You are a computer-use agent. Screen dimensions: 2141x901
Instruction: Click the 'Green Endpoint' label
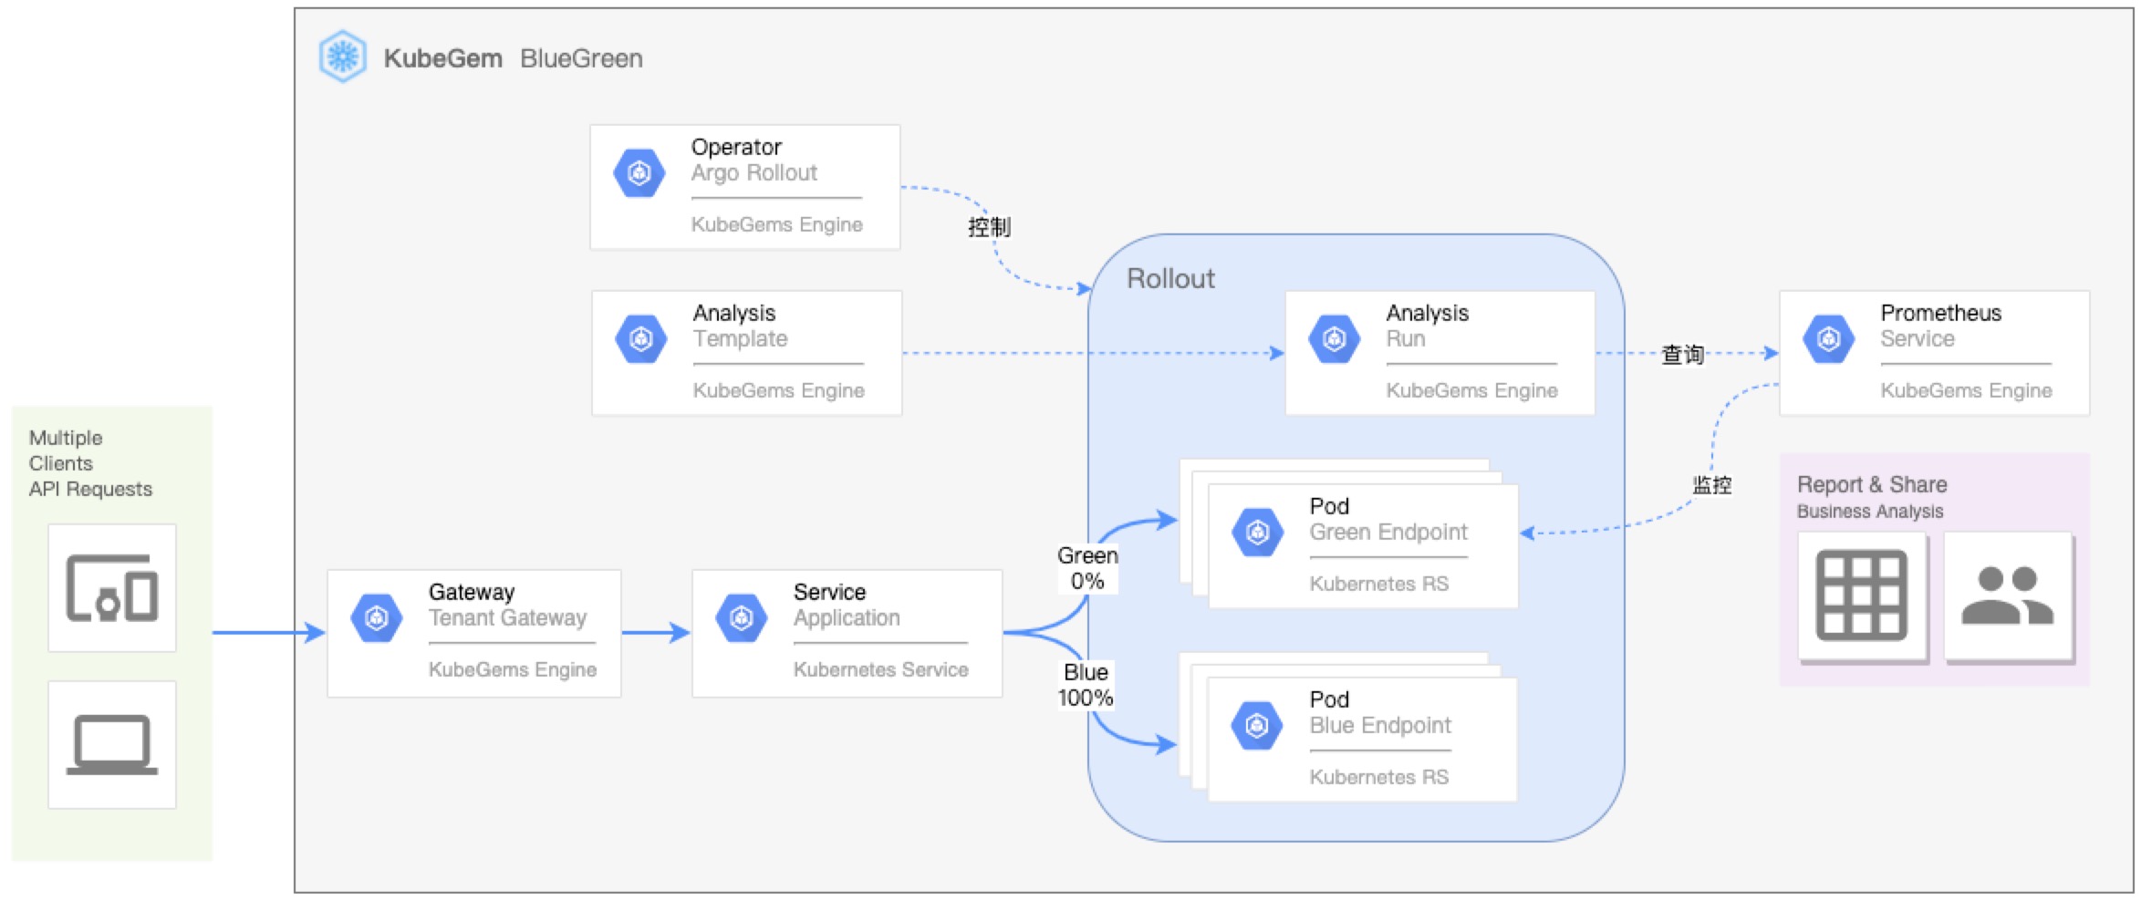pos(1388,532)
